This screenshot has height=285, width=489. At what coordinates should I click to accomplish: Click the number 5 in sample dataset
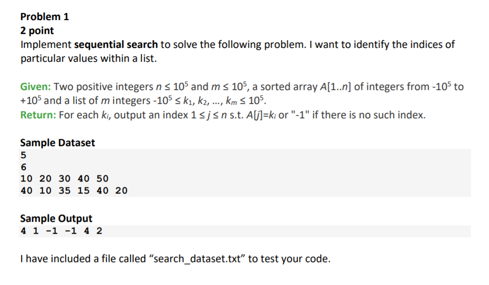pyautogui.click(x=23, y=155)
